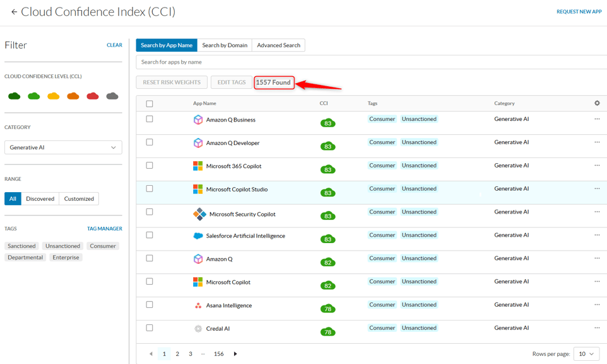
Task: Filter by the gray cloud confidence level icon
Action: click(112, 96)
